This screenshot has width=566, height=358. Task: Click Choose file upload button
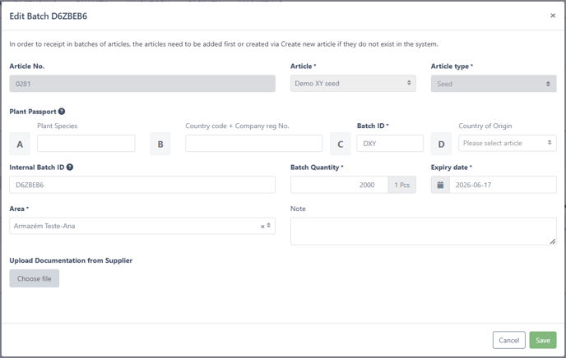(35, 278)
